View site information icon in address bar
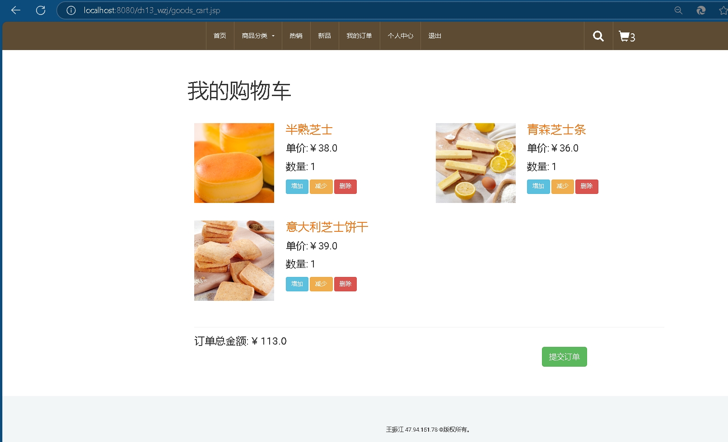 point(71,10)
